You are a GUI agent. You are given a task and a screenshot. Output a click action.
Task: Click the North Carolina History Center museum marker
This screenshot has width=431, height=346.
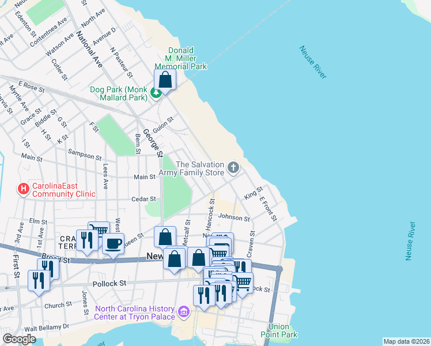184,312
